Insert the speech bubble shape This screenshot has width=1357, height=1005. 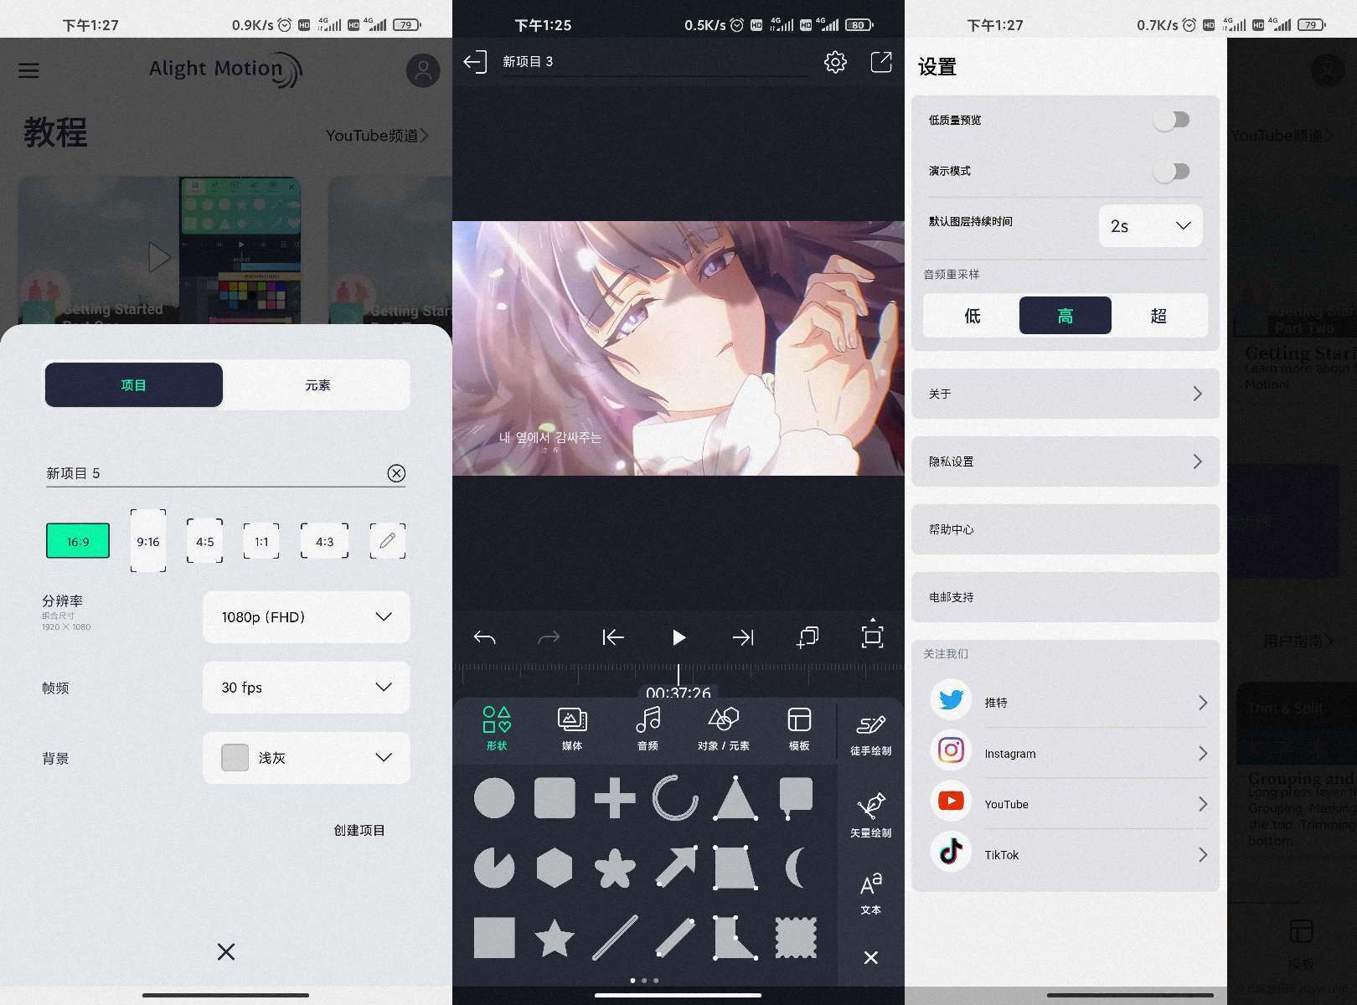click(796, 797)
